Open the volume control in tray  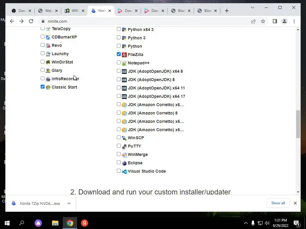tap(267, 223)
